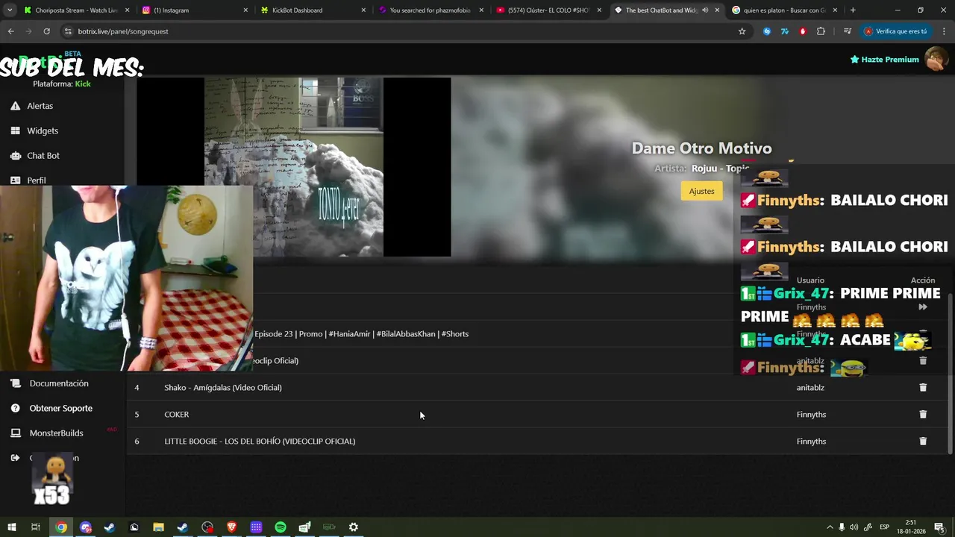
Task: Delete LITTLE BOOGIE song from queue
Action: (923, 441)
